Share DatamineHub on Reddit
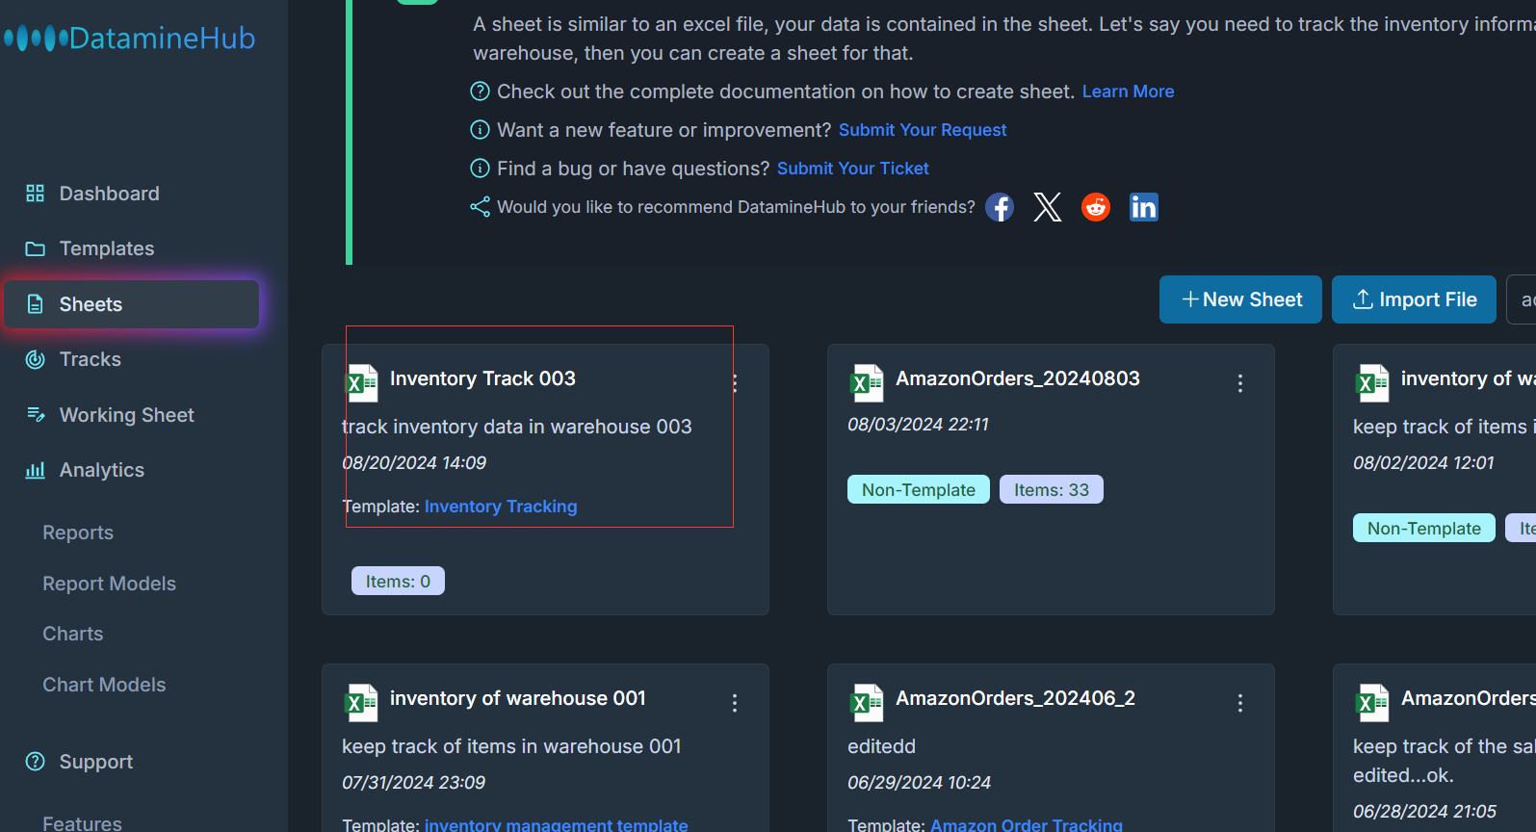Screen dimensions: 1536x832 coord(1096,207)
